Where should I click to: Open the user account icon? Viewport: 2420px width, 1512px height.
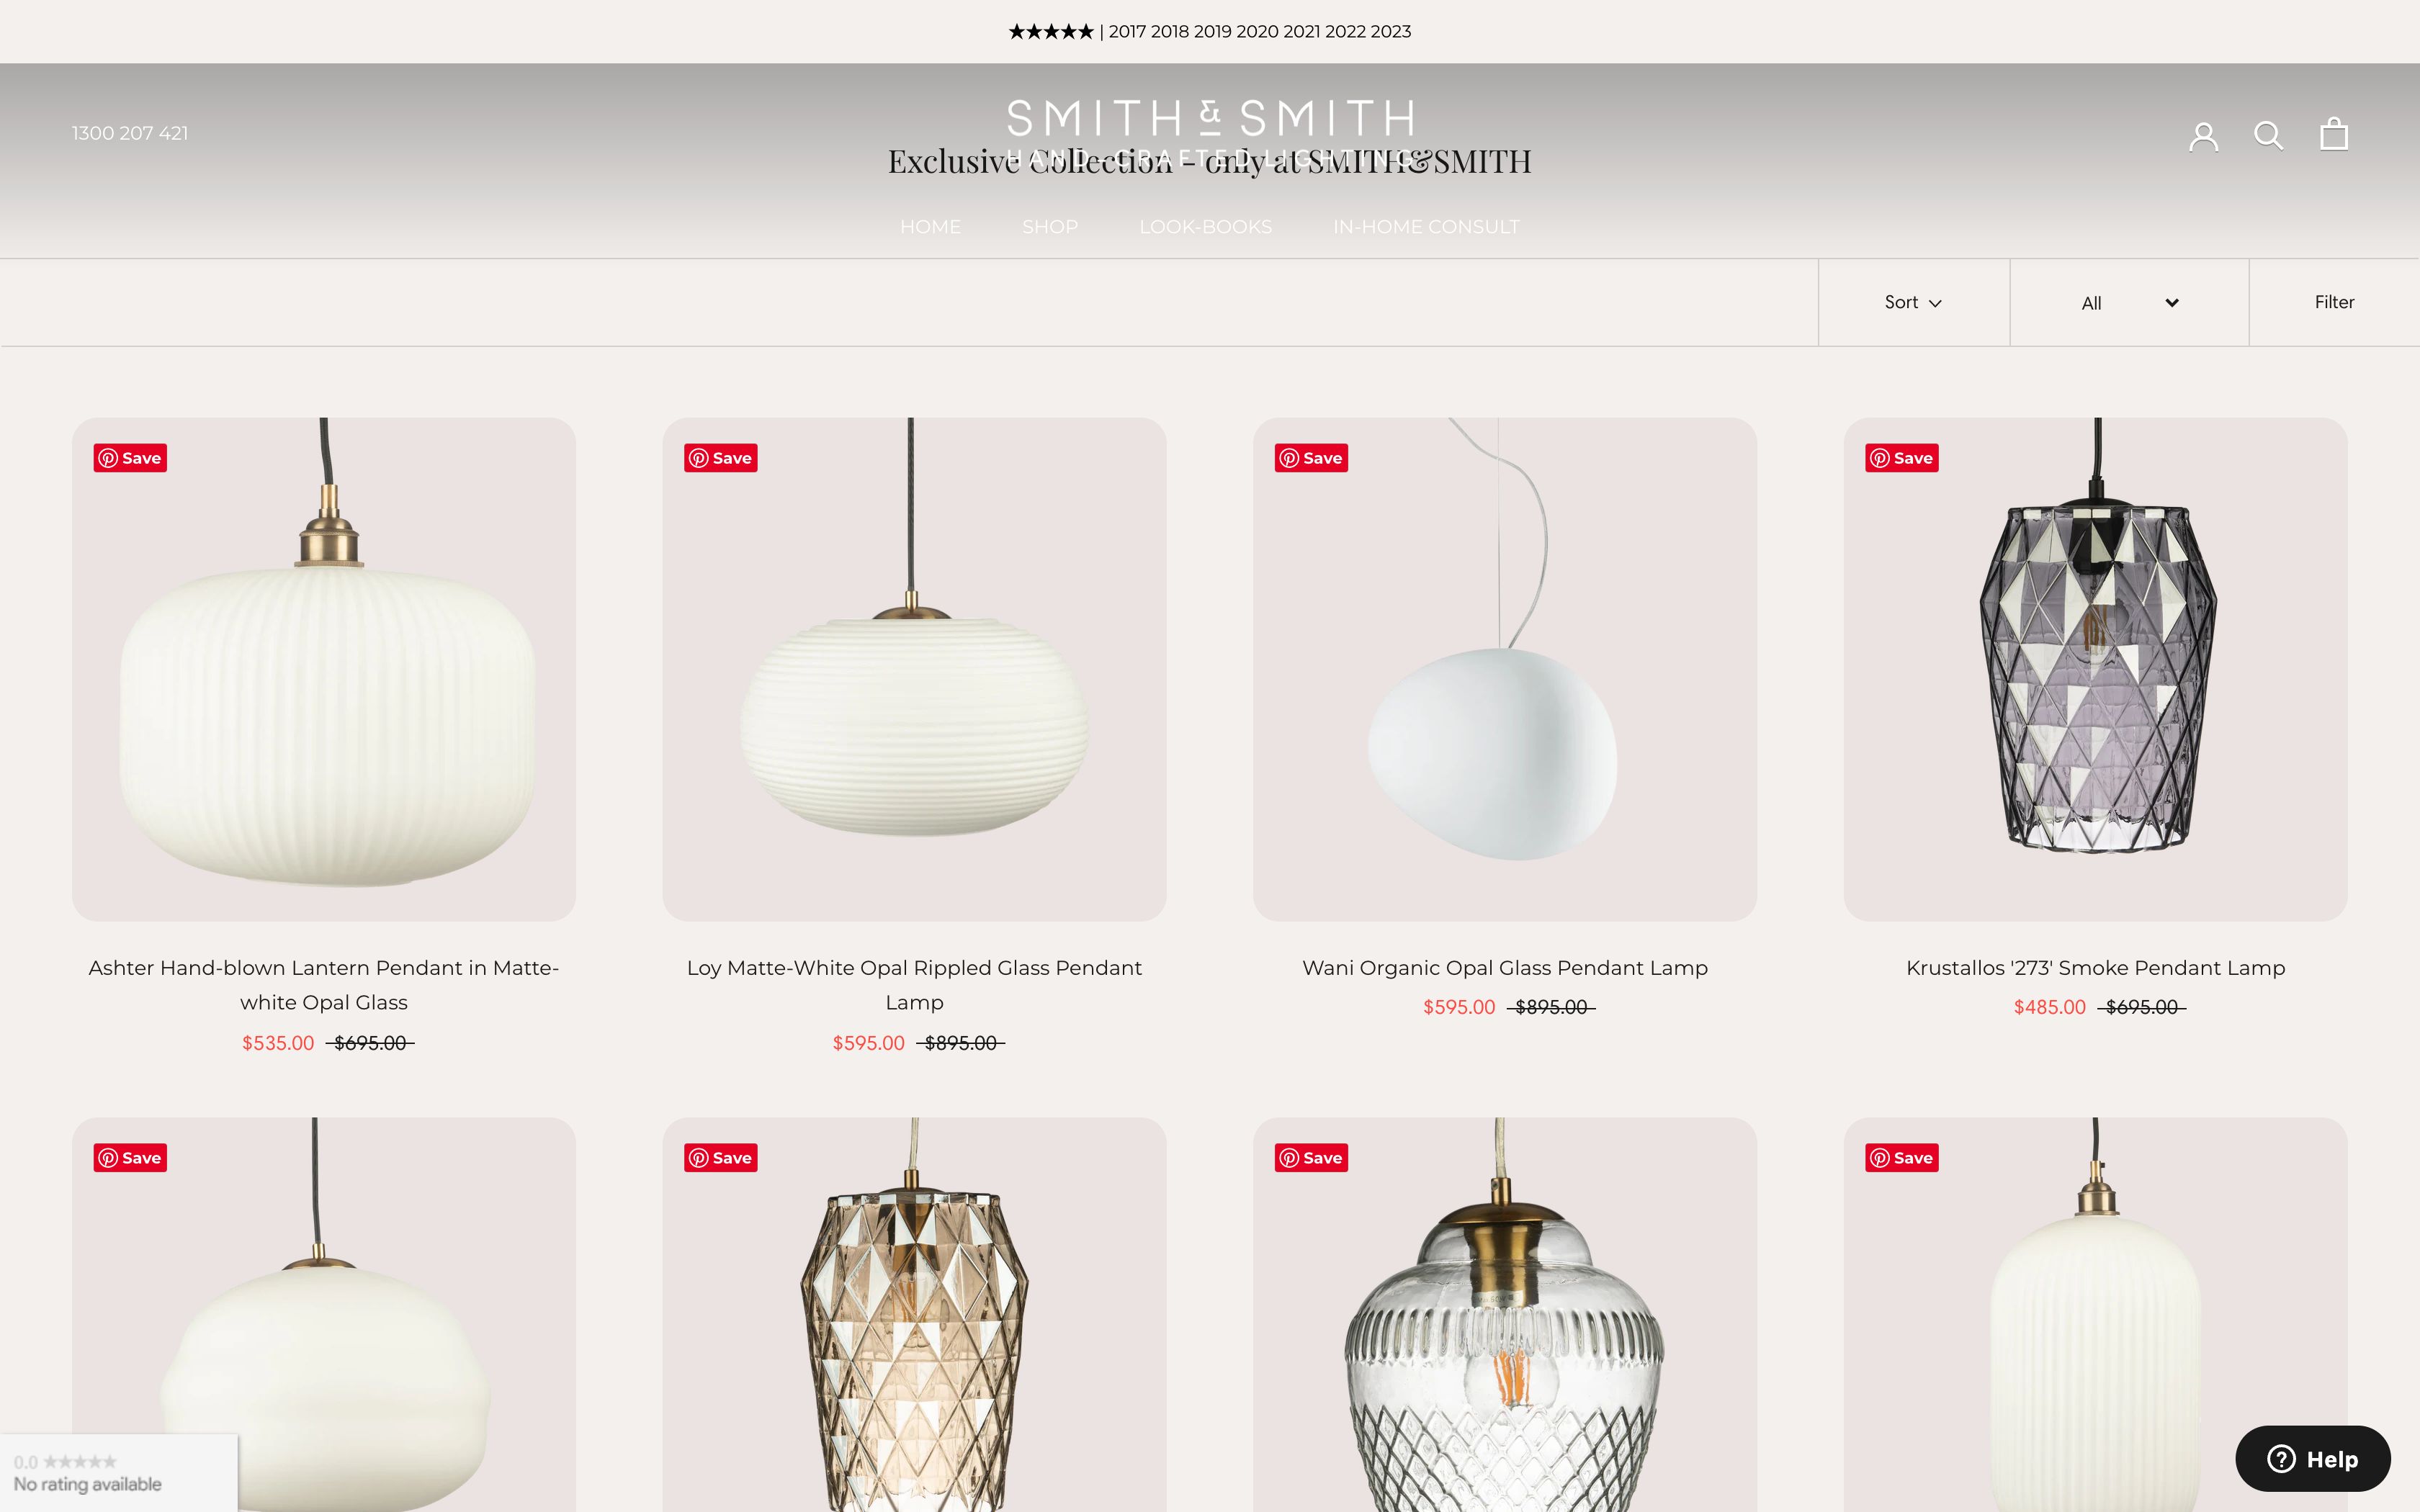[2203, 135]
